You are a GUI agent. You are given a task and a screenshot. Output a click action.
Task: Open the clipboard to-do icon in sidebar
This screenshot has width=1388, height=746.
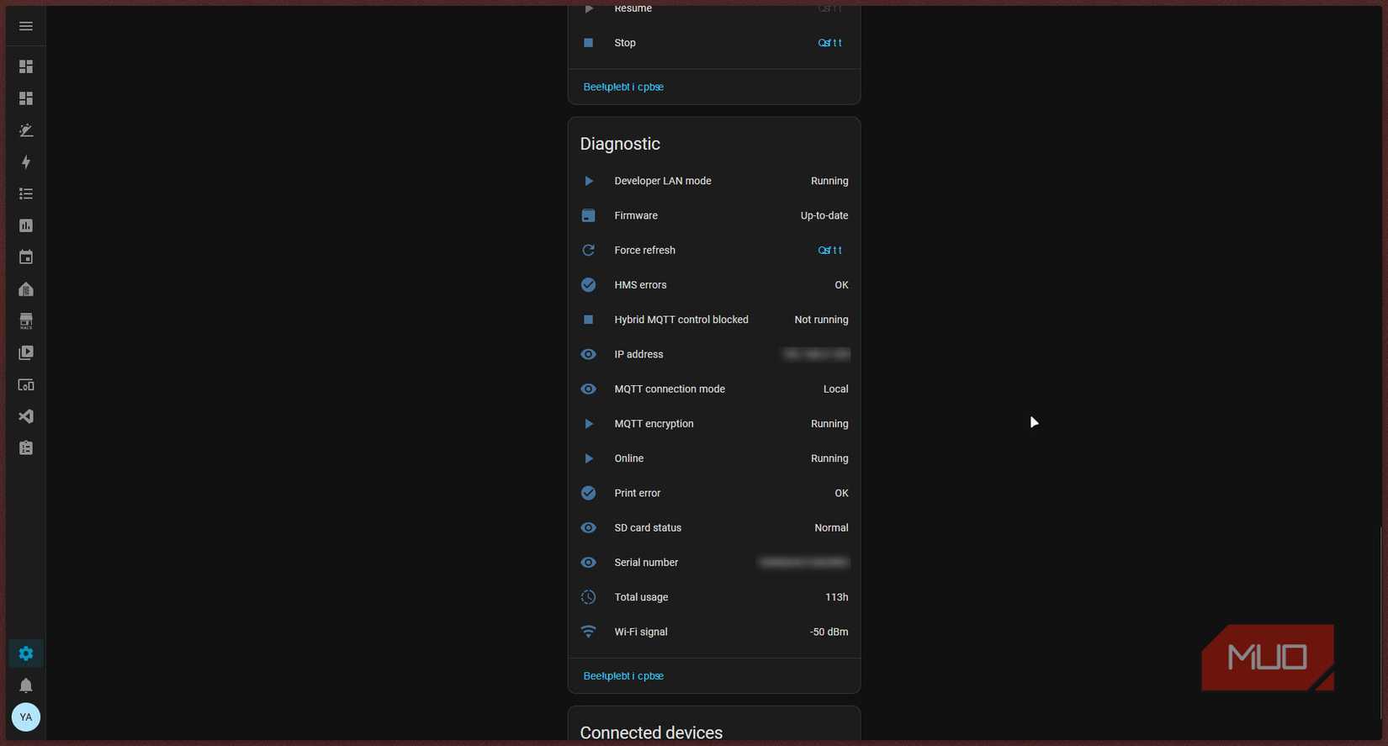[26, 448]
